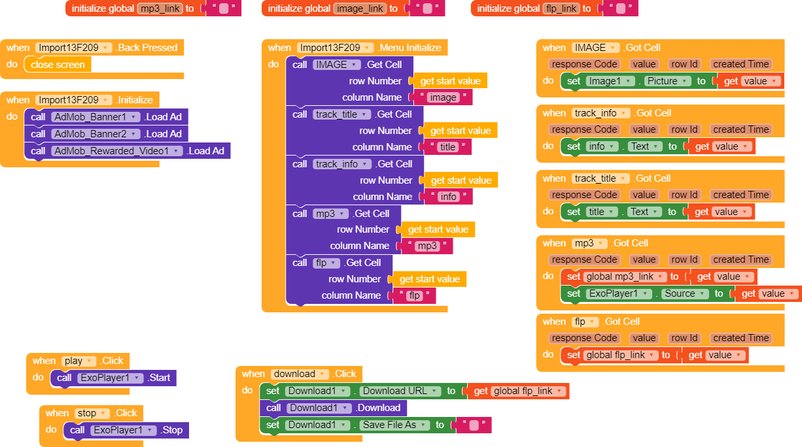802x447 pixels.
Task: Open the AdMob_Banner1 component dropdown
Action: pyautogui.click(x=97, y=117)
